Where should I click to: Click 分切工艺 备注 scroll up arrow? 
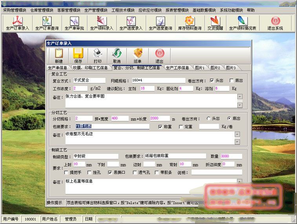[237, 134]
